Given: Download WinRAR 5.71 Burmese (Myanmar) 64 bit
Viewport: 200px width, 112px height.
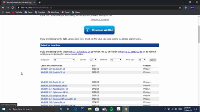Looking at the screenshot, I should (58, 99).
